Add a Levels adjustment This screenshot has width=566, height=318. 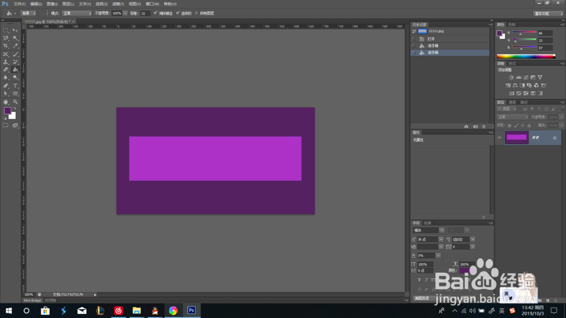coord(518,77)
